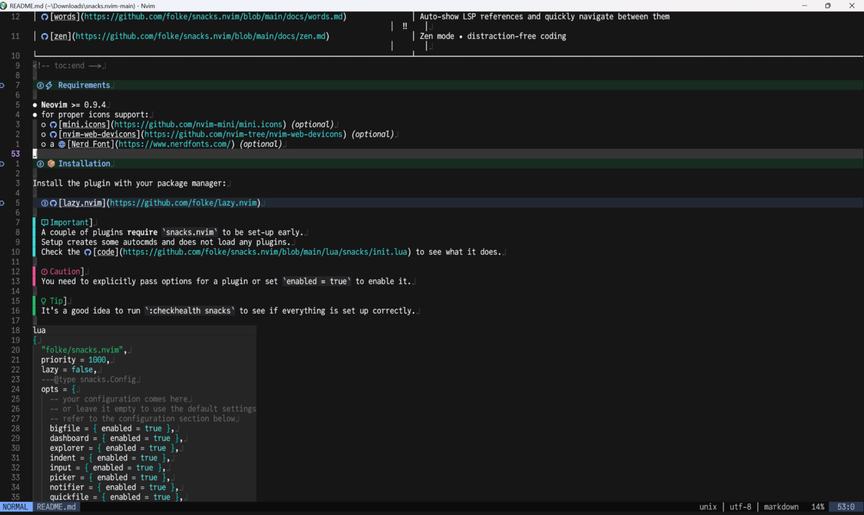The height and width of the screenshot is (515, 864).
Task: Click the GitHub icon before the zen link
Action: point(45,37)
